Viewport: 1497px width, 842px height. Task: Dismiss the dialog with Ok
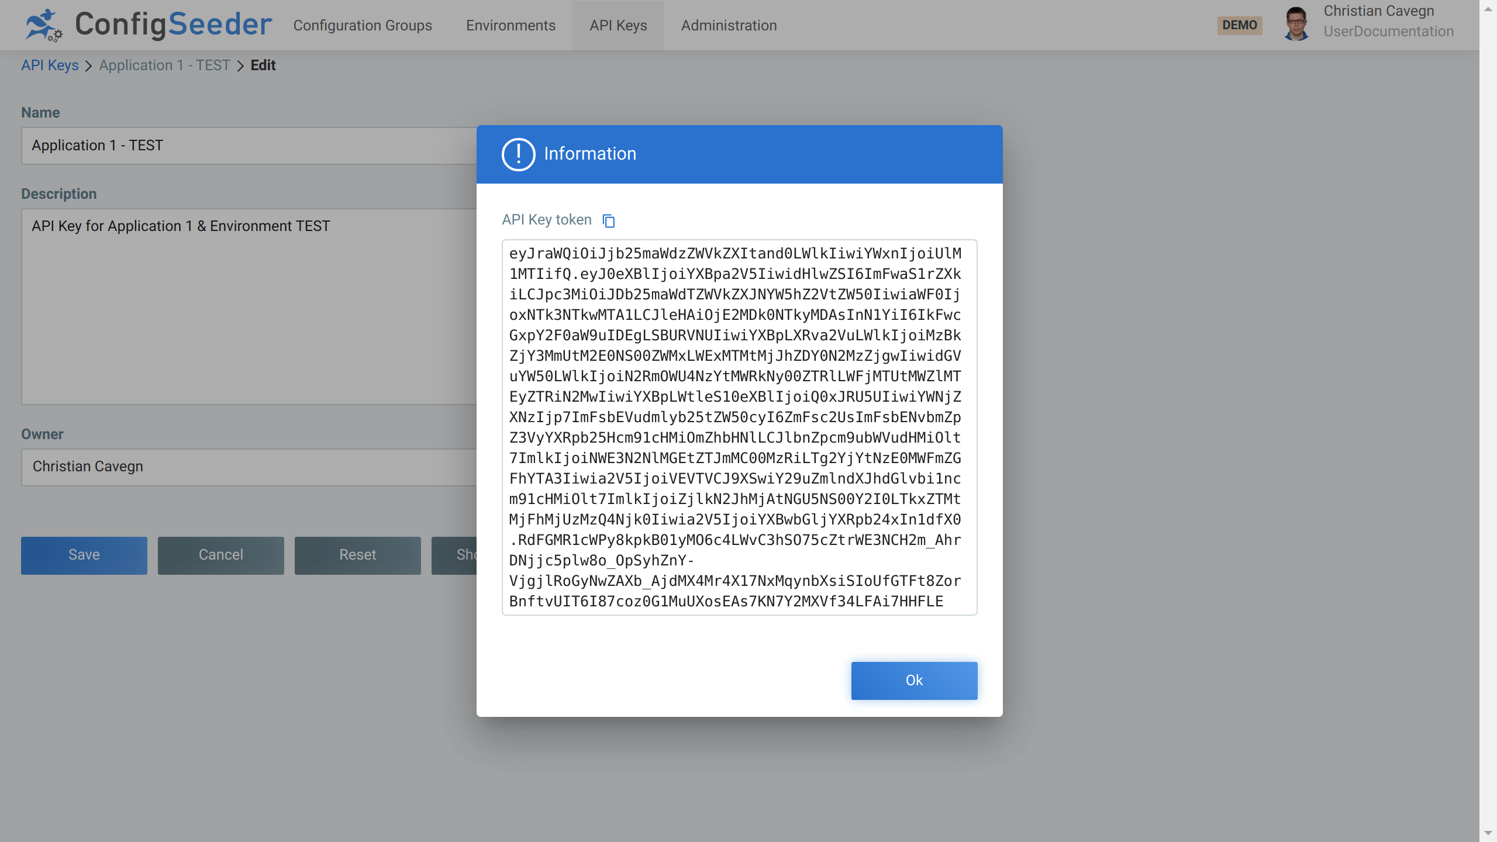coord(914,680)
